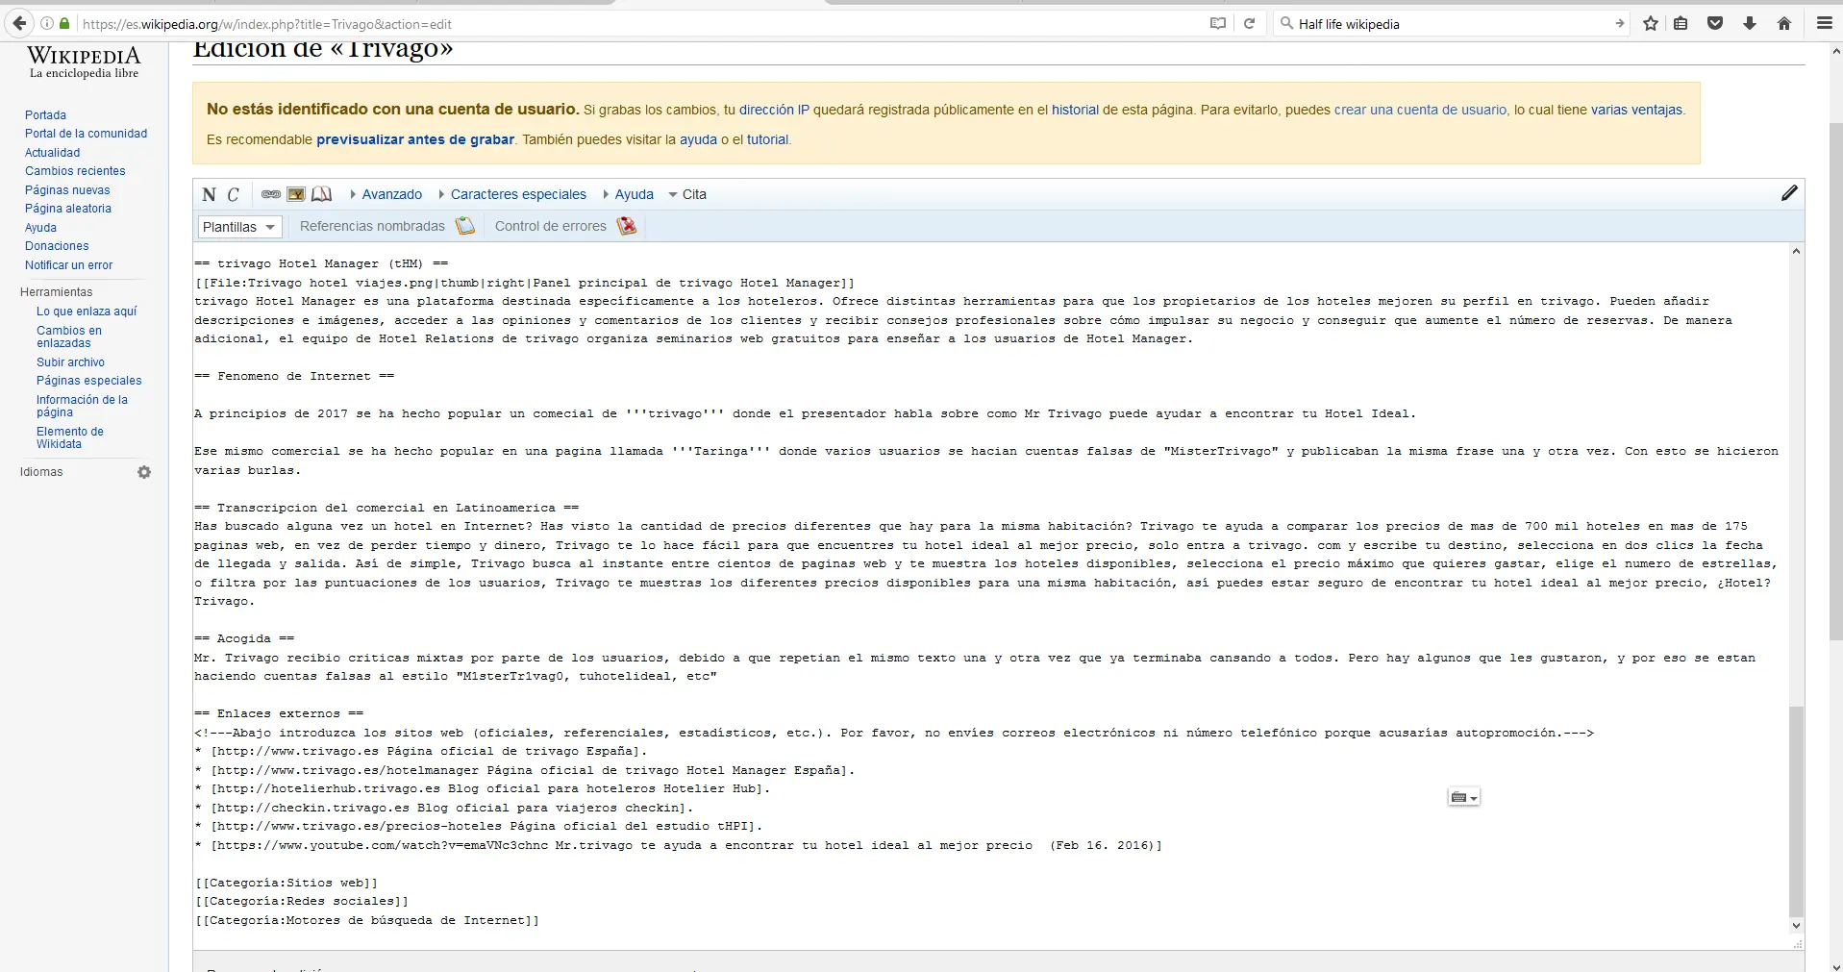Open Páginas especiales
1843x972 pixels.
[x=88, y=381]
